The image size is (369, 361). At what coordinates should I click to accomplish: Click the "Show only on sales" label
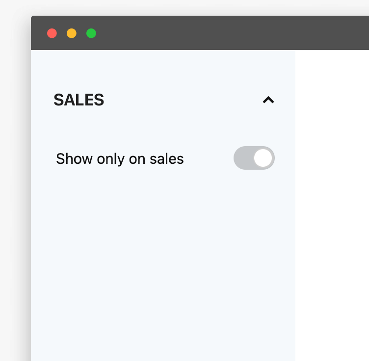pos(120,159)
